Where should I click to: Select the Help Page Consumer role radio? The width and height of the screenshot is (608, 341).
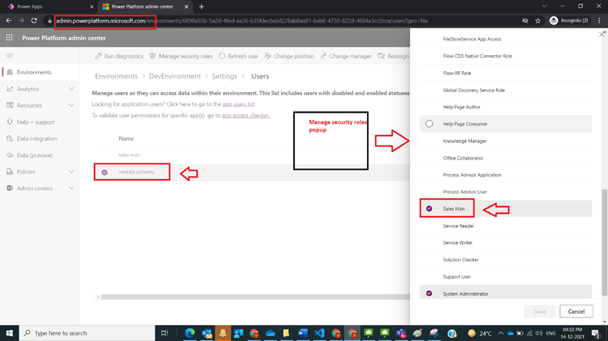pos(429,123)
